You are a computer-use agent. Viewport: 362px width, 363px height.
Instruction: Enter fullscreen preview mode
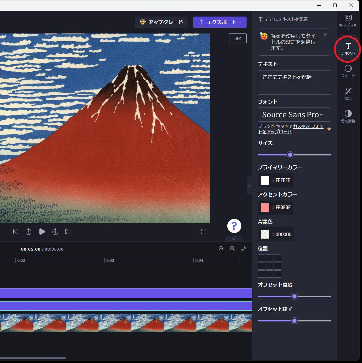[x=204, y=232]
